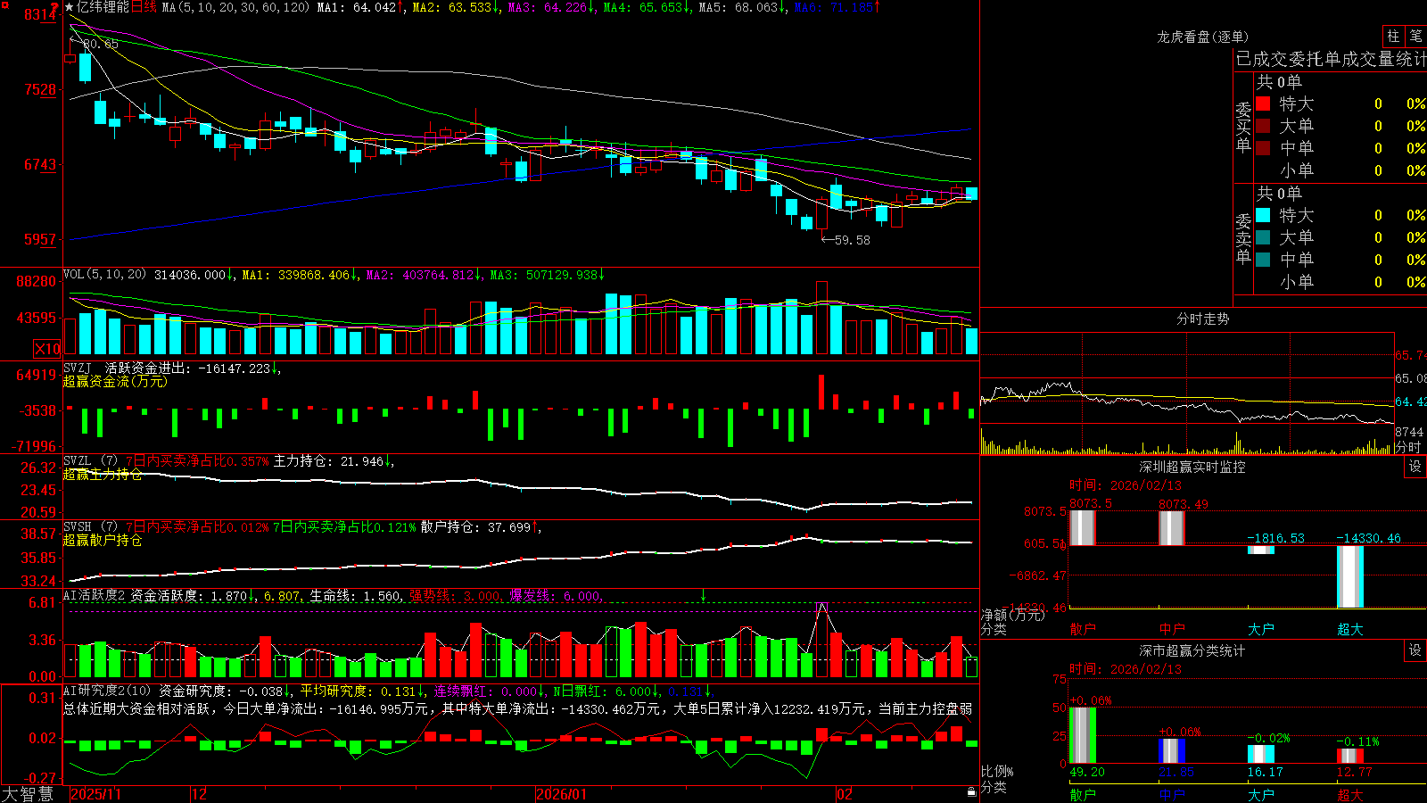Click the 强势线: 3.000 label
Screen dimensions: 1427x803
tap(456, 595)
